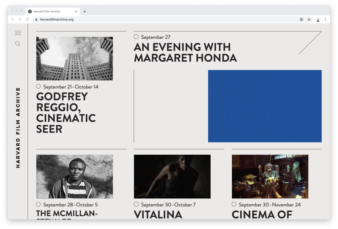Click the dark woman leaning thumbnail

pos(172,177)
